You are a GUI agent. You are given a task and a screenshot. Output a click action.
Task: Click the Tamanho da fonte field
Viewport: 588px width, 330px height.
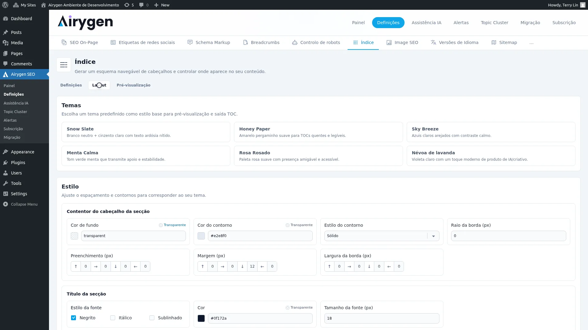click(x=382, y=318)
